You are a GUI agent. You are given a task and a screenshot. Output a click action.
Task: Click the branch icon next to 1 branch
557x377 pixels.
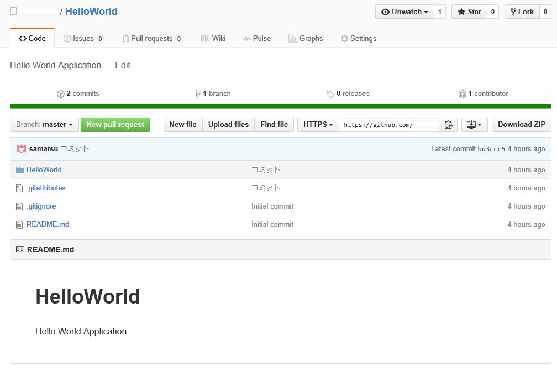click(x=198, y=94)
